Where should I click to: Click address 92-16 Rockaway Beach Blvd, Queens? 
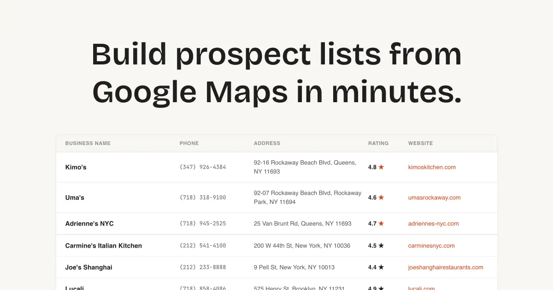[305, 167]
